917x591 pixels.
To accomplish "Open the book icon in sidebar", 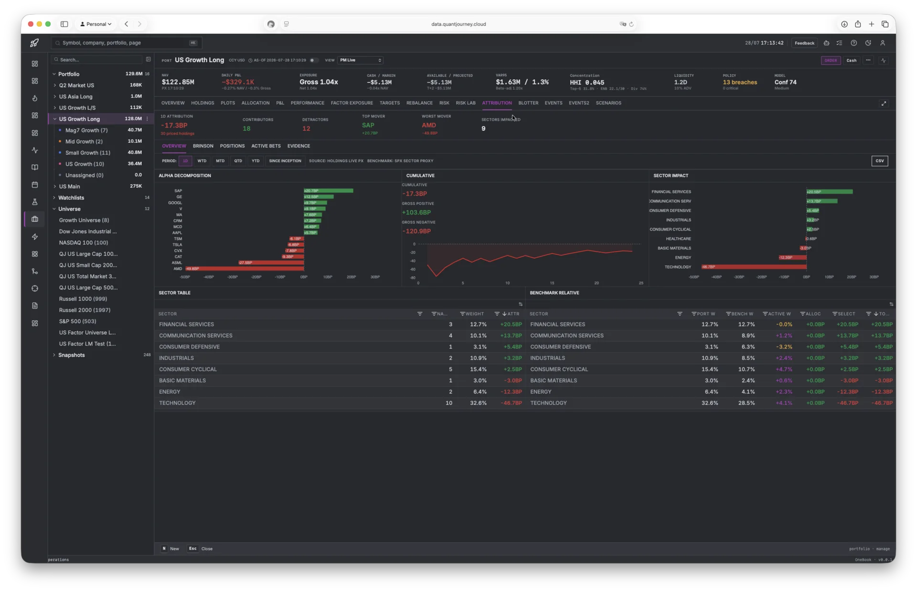I will [35, 168].
